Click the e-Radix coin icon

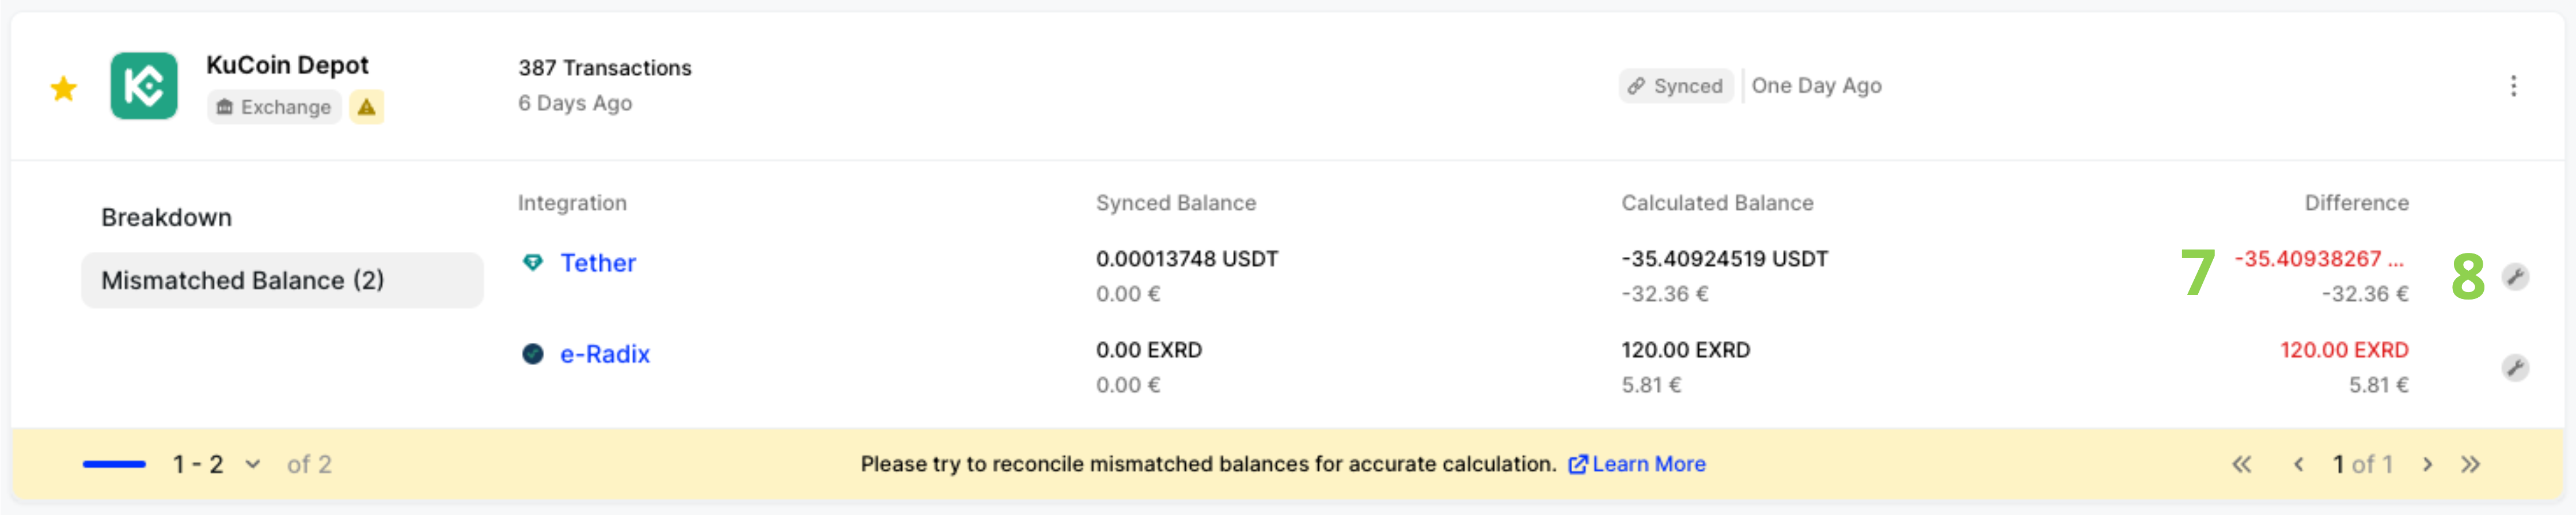click(x=533, y=354)
